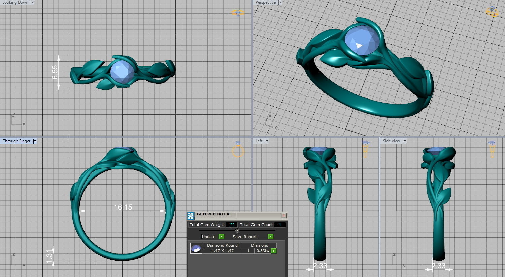Click the 6.55 dimension in Looking Down view

click(x=55, y=72)
